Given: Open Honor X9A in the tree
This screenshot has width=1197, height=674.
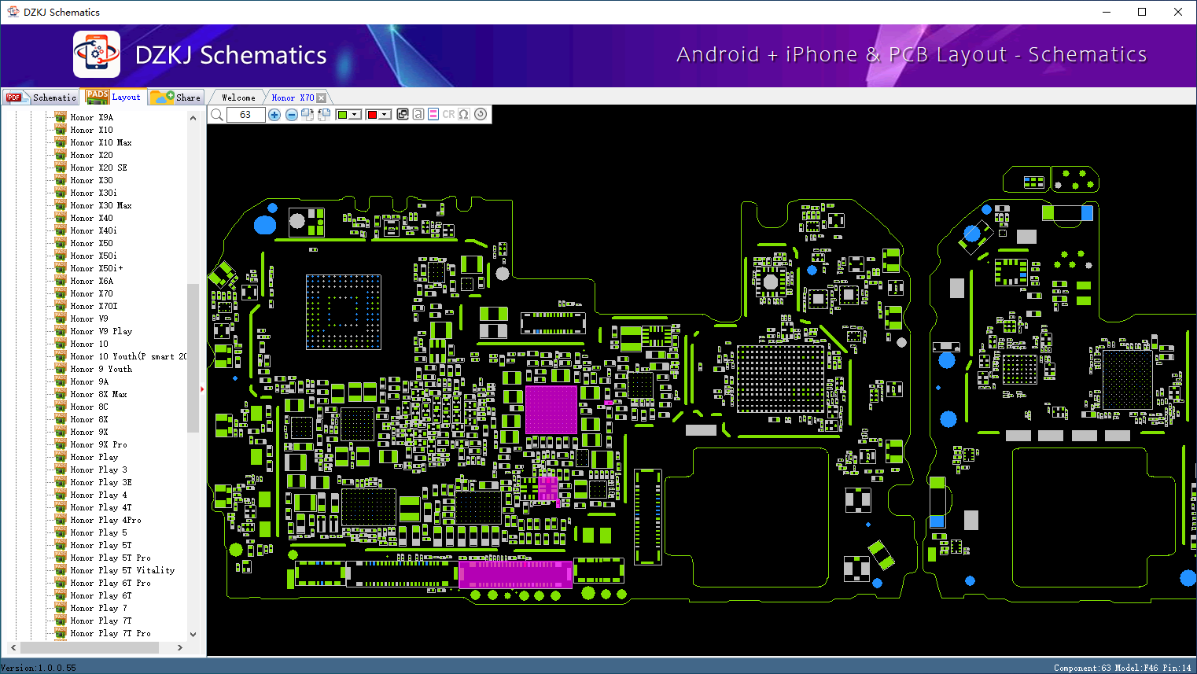Looking at the screenshot, I should coord(91,117).
